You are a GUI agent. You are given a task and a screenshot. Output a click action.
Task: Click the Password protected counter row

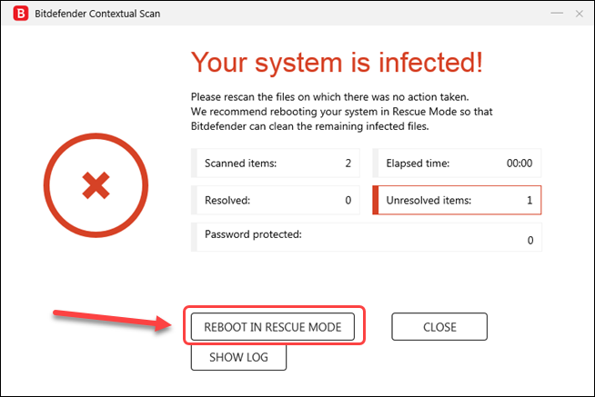(367, 237)
